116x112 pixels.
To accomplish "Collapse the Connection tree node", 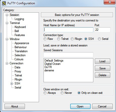I will [7, 63].
